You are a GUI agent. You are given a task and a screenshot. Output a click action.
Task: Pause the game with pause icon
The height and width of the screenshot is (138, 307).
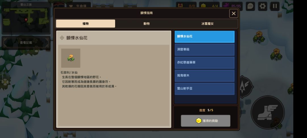tap(275, 6)
